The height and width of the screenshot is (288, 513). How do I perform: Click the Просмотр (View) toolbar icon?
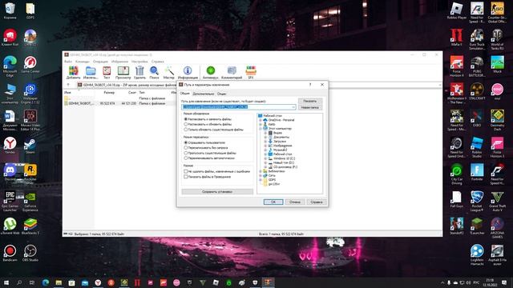[x=123, y=72]
